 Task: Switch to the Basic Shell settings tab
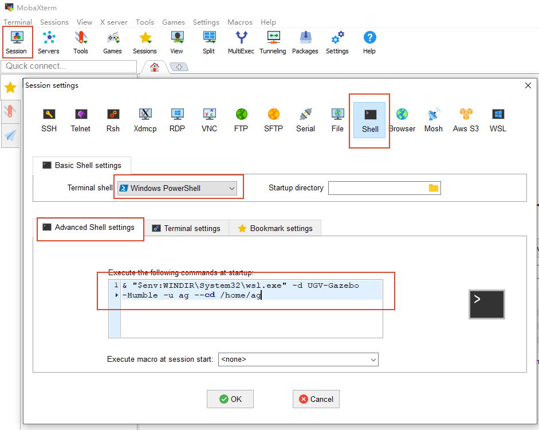tap(82, 166)
